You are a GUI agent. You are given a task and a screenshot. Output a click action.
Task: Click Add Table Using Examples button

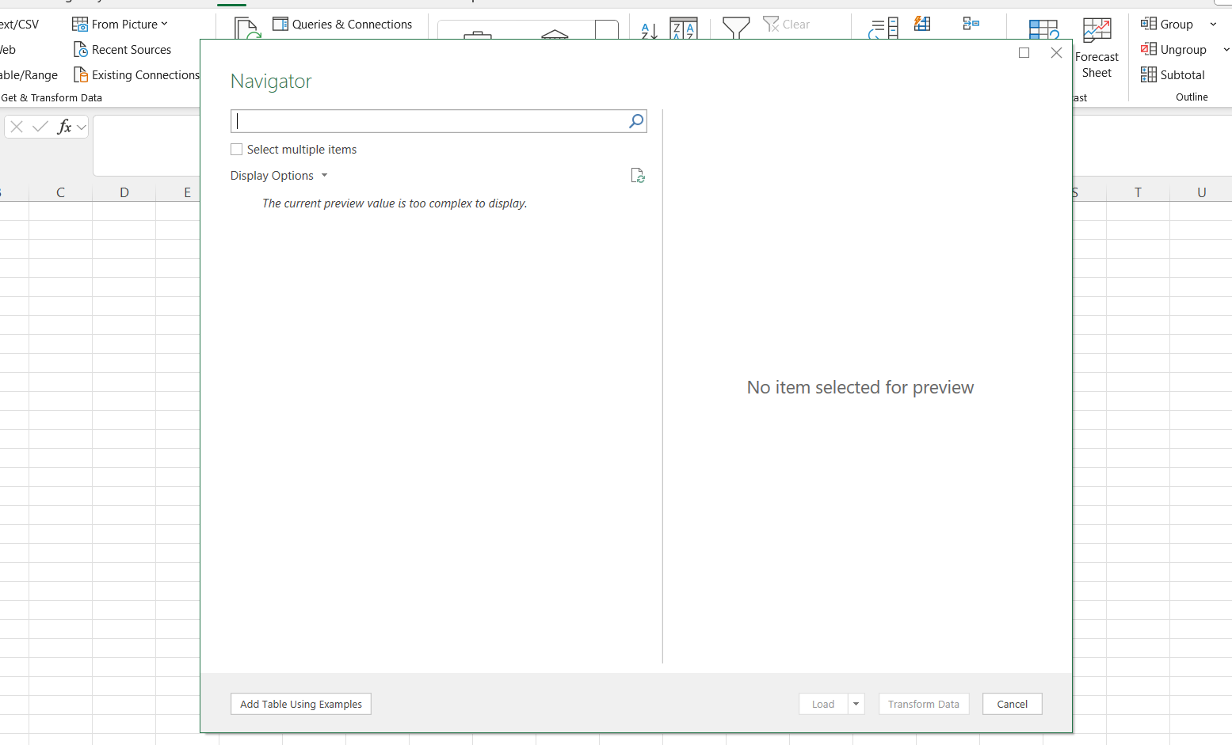[x=301, y=704]
